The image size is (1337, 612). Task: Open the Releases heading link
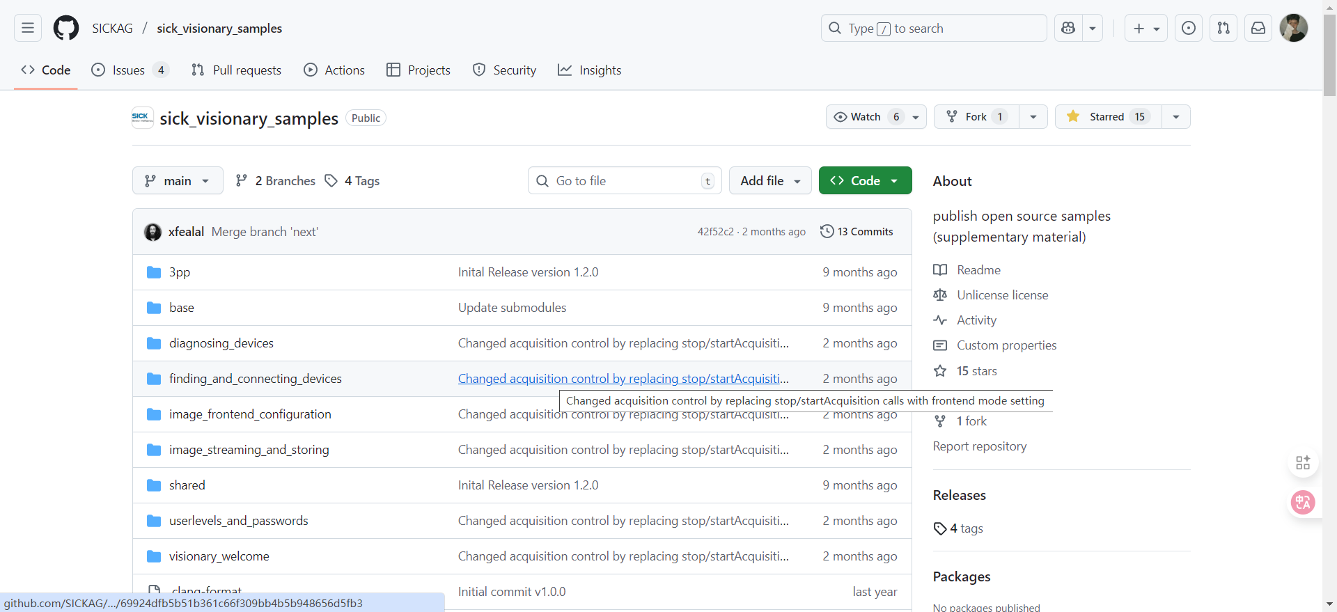pos(960,495)
